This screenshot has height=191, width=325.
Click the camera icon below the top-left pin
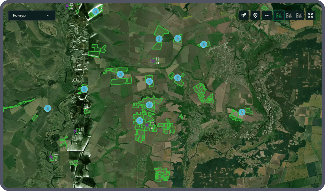point(72,9)
